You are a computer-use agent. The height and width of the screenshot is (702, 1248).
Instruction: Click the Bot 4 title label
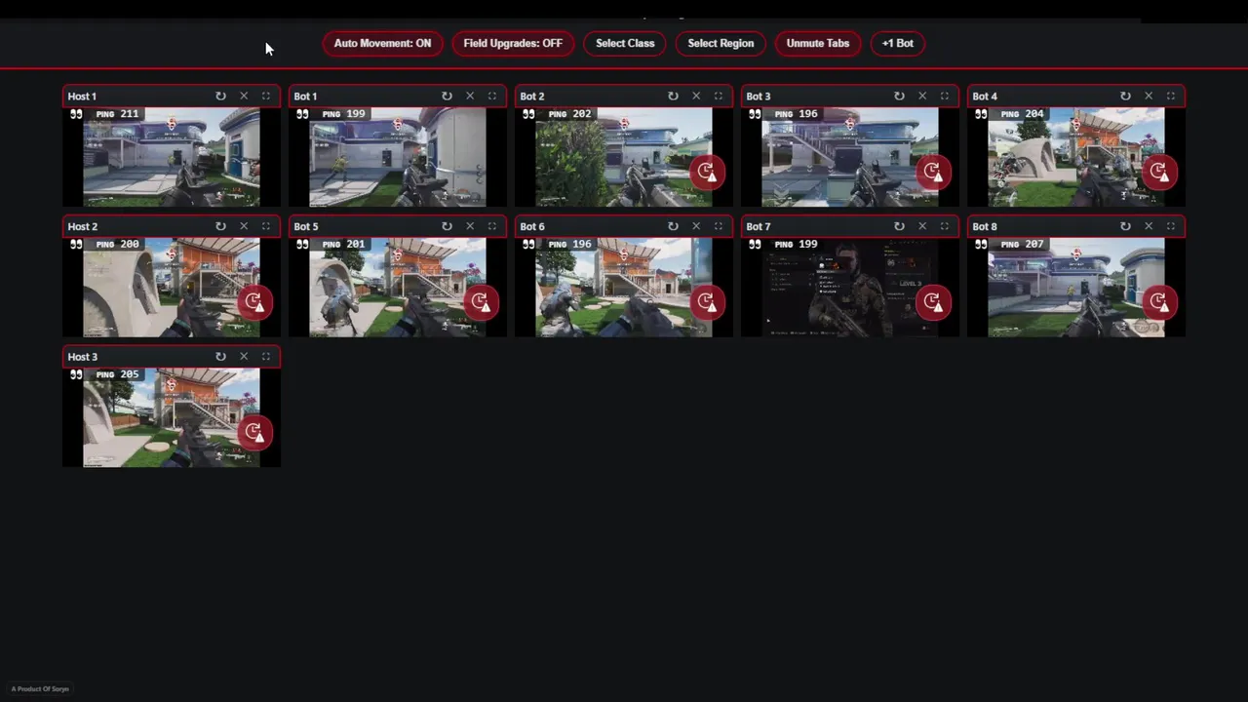coord(985,97)
